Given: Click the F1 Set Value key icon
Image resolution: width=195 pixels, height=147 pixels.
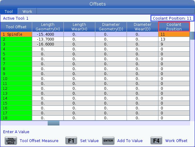Looking at the screenshot, I should (x=71, y=141).
